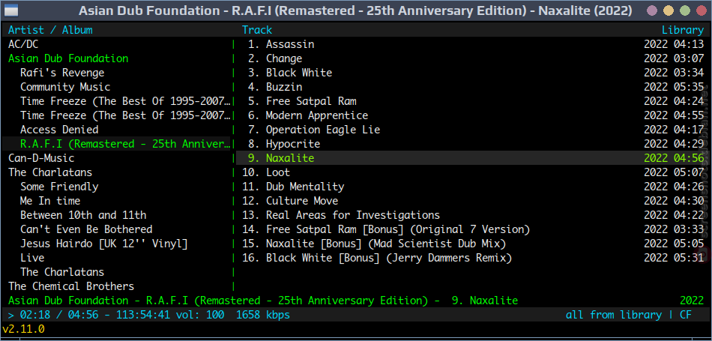The image size is (712, 341).
Task: Click the Library view label
Action: [x=683, y=31]
